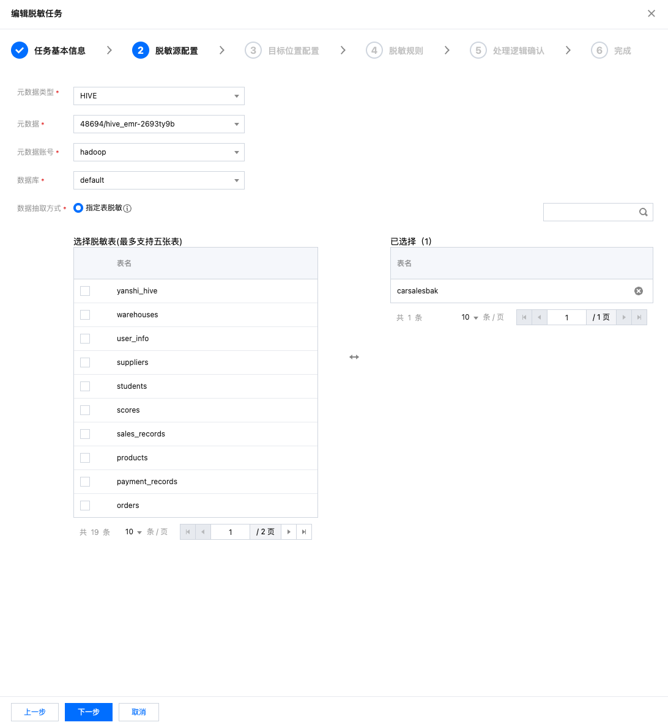Go to next page of table list
Screen dimensions: 668x725
(289, 532)
